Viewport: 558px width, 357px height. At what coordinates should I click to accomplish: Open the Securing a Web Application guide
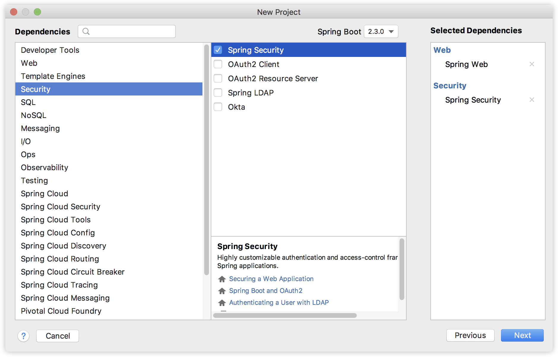pos(271,279)
